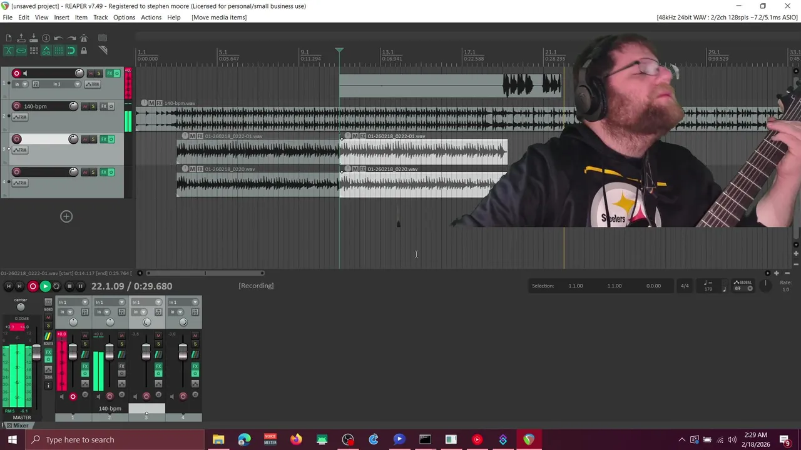Click Go to start transport button
The image size is (801, 450).
click(x=8, y=286)
